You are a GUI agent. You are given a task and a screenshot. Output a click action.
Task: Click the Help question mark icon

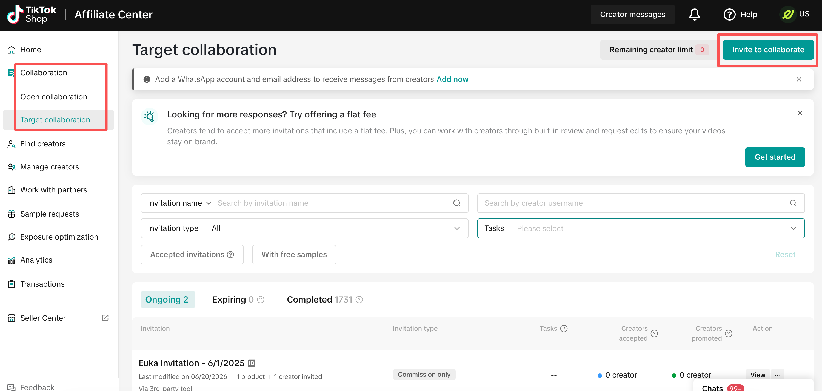pyautogui.click(x=729, y=14)
